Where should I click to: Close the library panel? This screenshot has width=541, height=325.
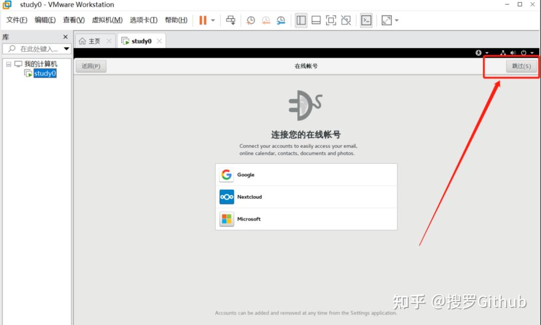coord(65,37)
